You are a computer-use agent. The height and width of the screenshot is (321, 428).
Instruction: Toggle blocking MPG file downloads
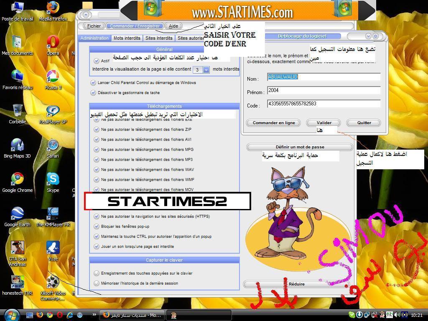[x=97, y=150]
